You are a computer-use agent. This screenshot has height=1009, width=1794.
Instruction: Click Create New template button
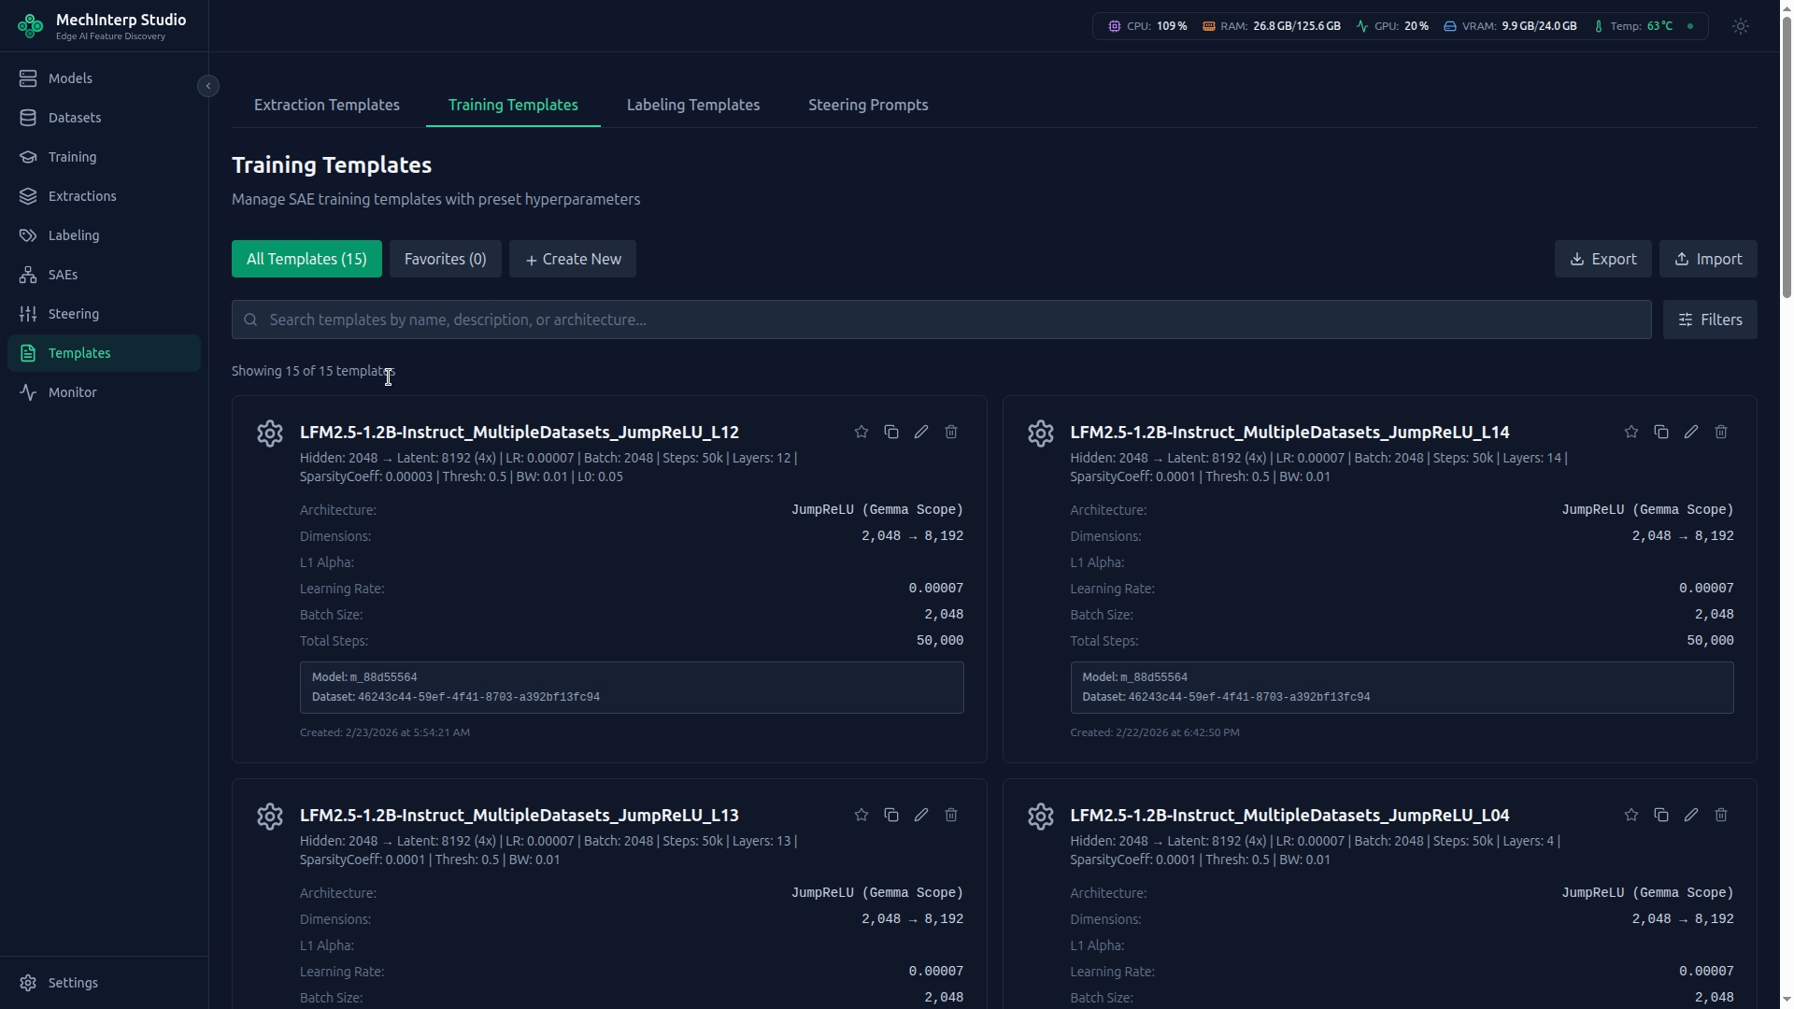[x=573, y=259]
